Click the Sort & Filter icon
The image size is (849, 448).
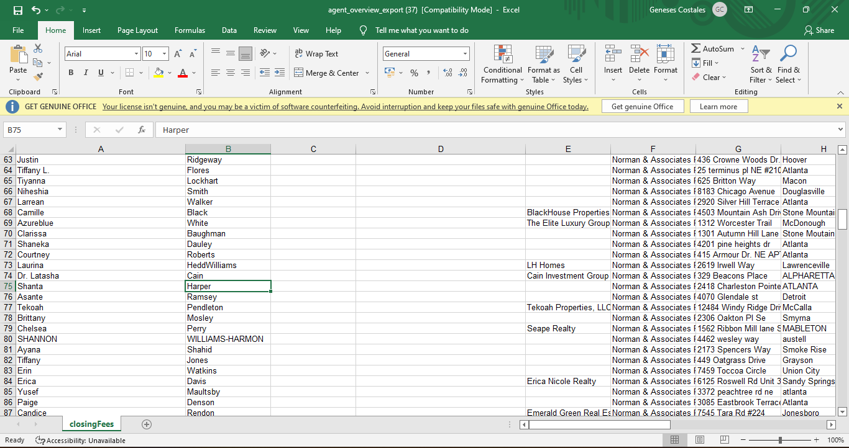pos(760,65)
